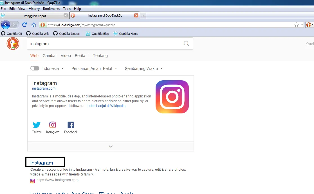This screenshot has width=314, height=194.
Task: Expand the info box with the chevron
Action: [x=111, y=146]
